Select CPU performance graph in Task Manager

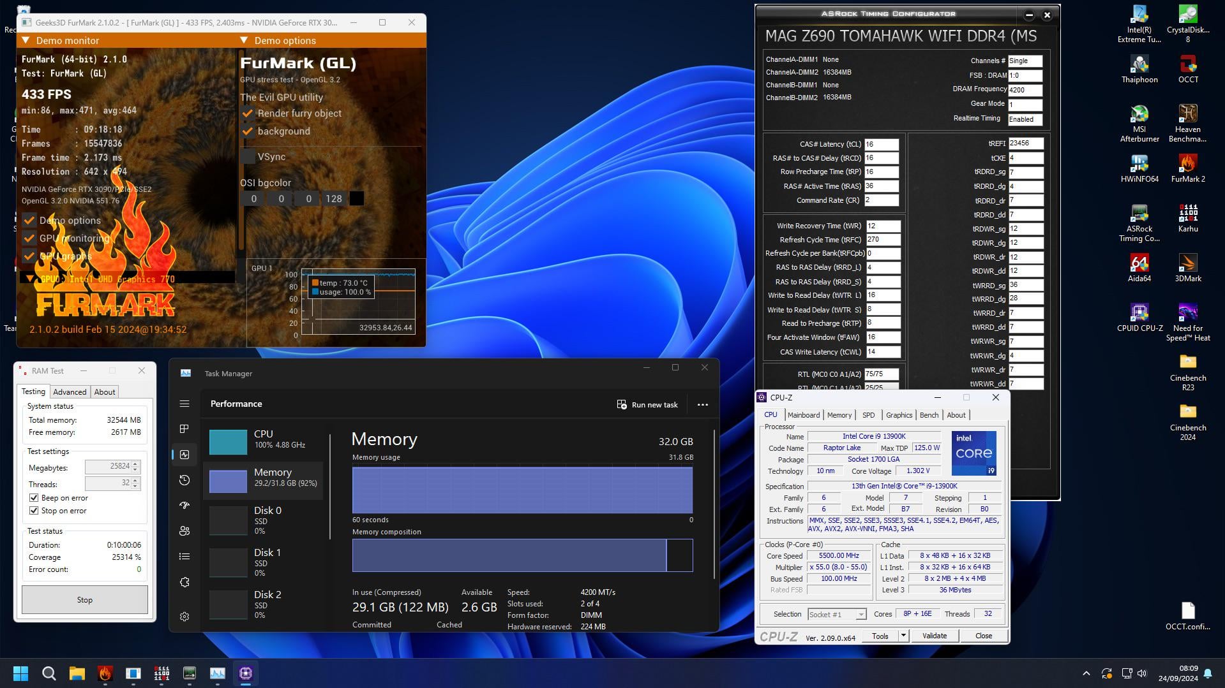(263, 441)
